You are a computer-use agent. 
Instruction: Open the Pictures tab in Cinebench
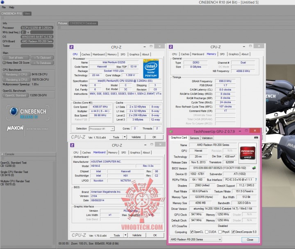click(63, 23)
